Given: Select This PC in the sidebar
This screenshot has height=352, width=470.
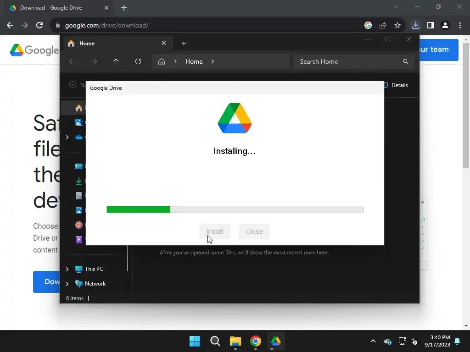Looking at the screenshot, I should tap(94, 269).
